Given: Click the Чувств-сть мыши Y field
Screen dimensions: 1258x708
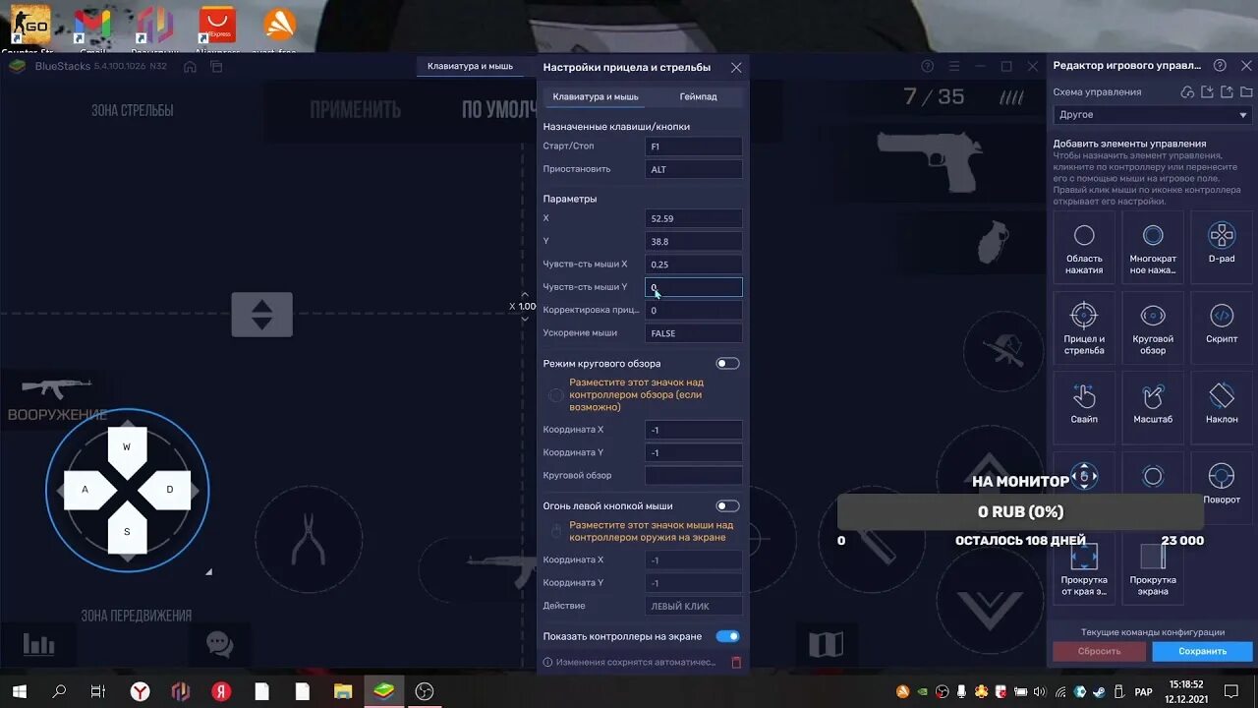Looking at the screenshot, I should click(x=693, y=287).
